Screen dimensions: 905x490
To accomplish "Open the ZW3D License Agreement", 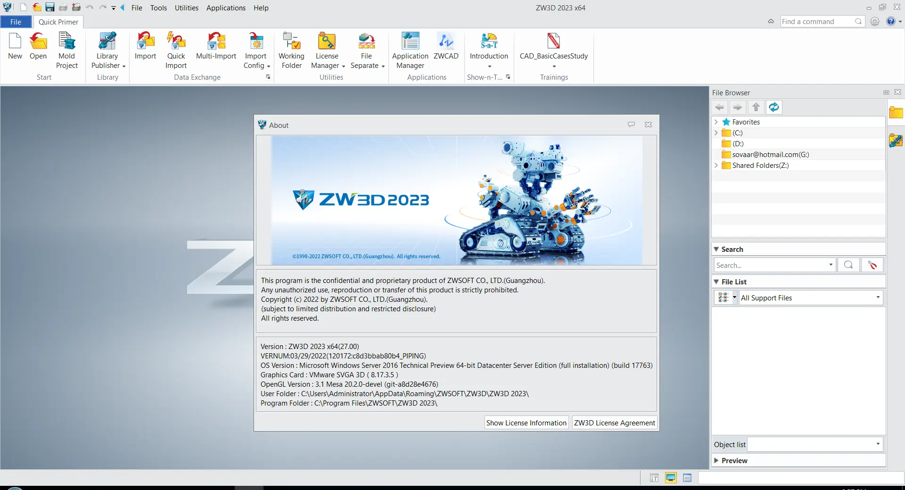I will [x=615, y=423].
